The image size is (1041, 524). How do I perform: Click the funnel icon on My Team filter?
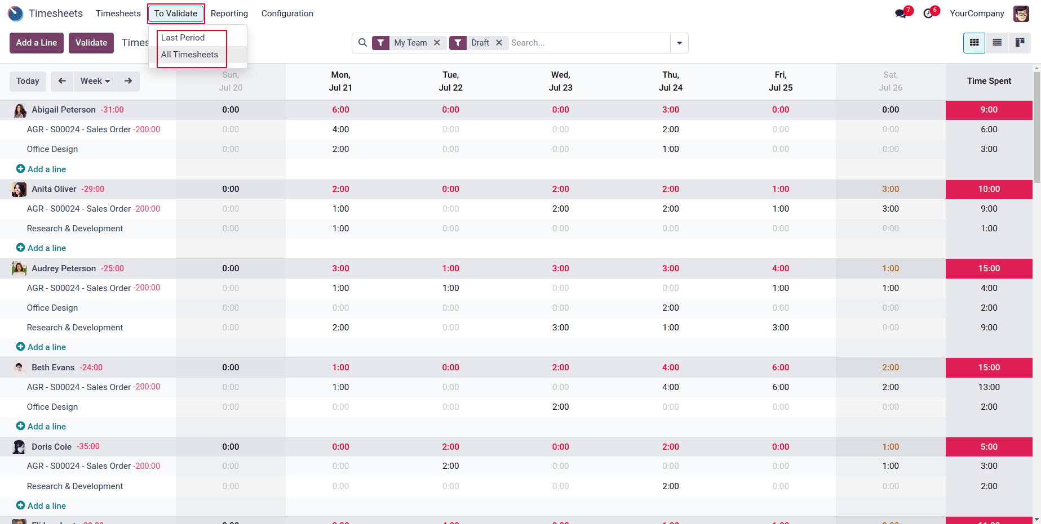[381, 42]
